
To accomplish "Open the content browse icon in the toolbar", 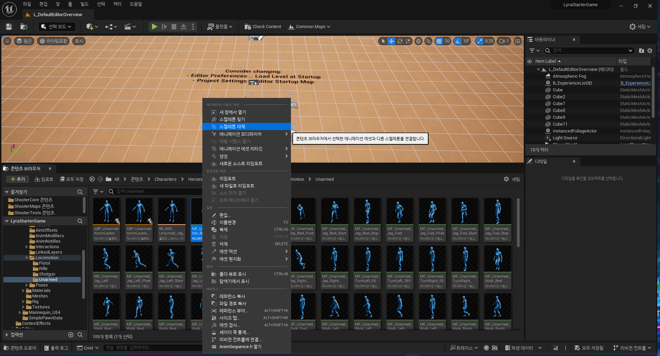I will [24, 27].
